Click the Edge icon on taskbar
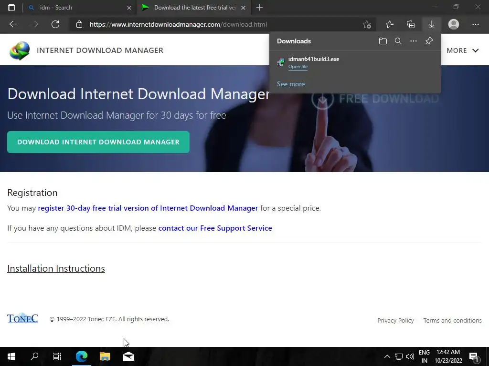Screen dimensions: 489x366 click(x=82, y=356)
